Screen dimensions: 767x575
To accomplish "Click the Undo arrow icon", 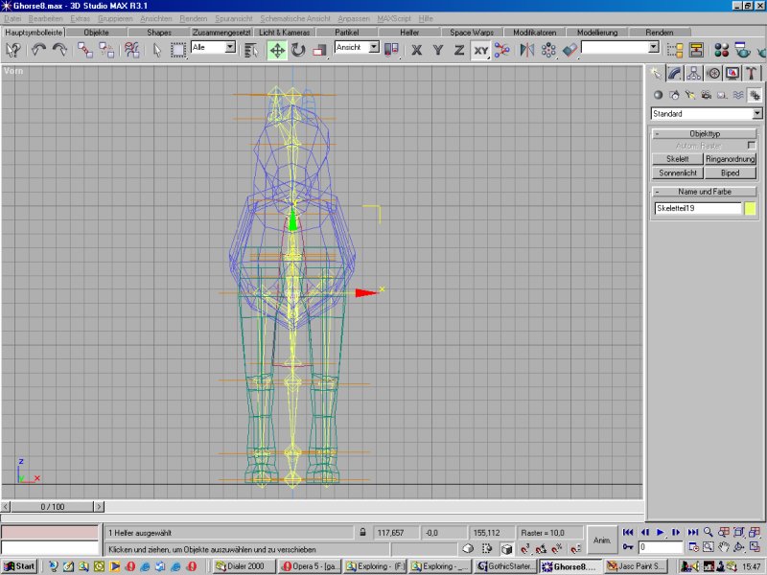I will pos(40,50).
